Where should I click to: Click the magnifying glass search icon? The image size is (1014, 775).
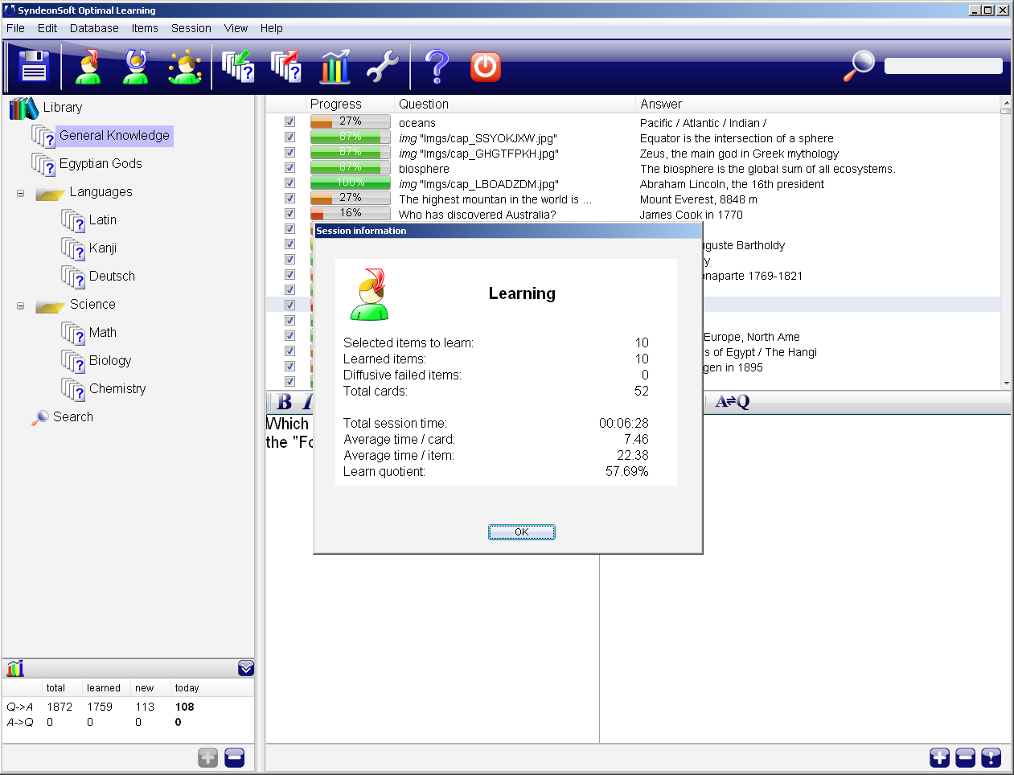coord(859,66)
